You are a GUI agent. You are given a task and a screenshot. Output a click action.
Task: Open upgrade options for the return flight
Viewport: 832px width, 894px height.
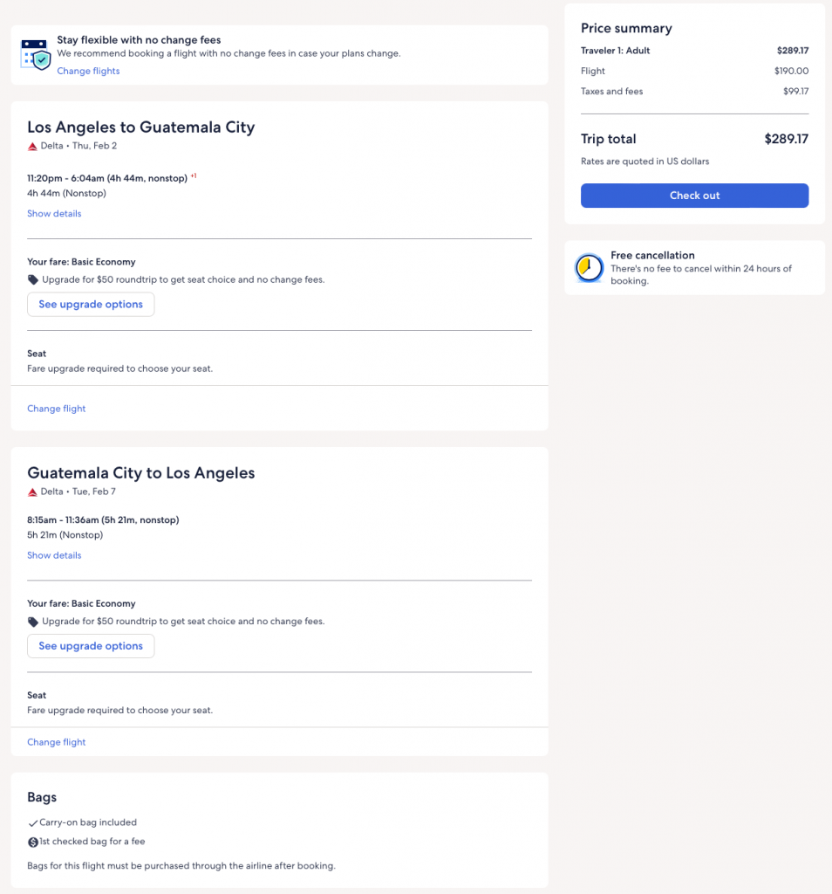91,646
